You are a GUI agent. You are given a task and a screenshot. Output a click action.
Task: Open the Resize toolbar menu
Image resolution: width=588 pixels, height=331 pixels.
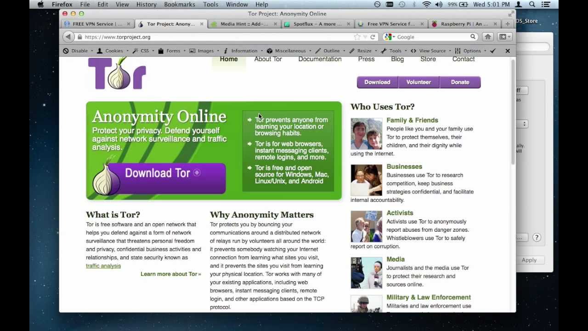(x=363, y=51)
